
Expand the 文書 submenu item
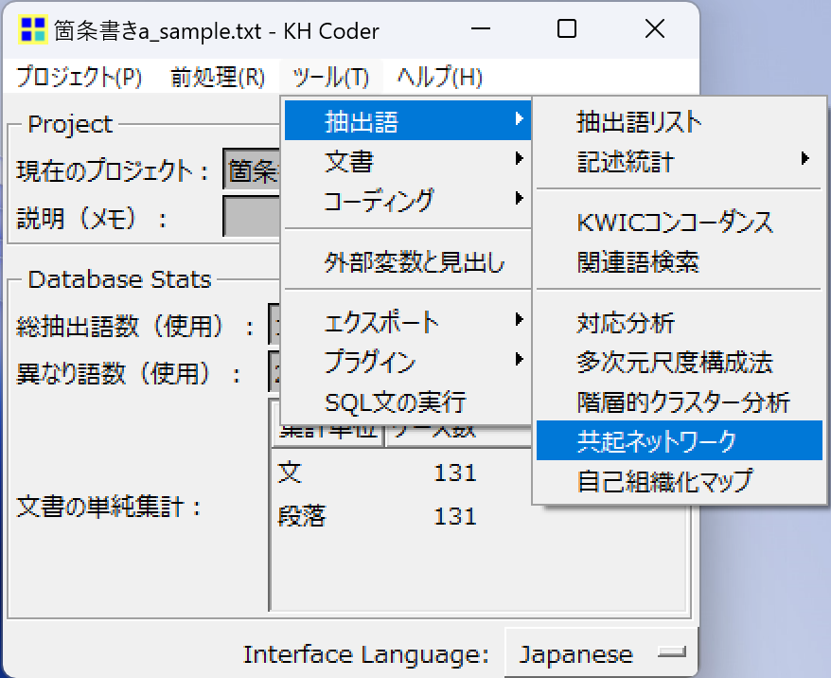(x=408, y=161)
